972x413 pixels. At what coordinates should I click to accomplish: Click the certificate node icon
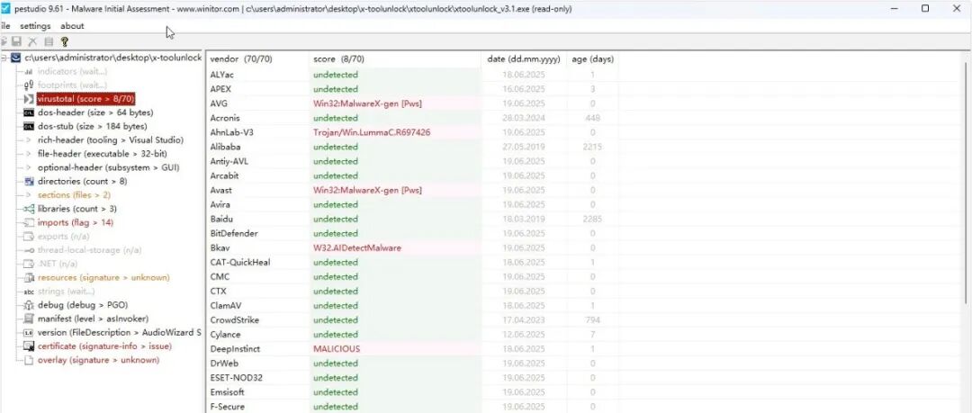click(x=29, y=346)
